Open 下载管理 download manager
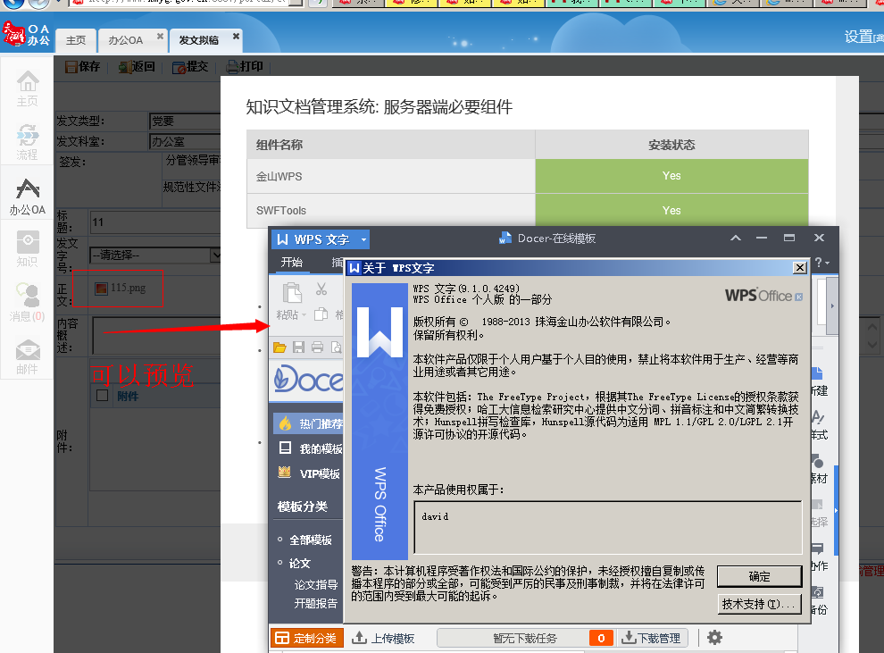Viewport: 884px width, 653px height. (x=651, y=638)
